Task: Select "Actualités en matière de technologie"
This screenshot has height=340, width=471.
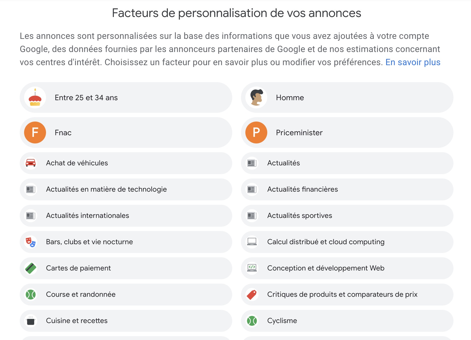Action: point(106,189)
